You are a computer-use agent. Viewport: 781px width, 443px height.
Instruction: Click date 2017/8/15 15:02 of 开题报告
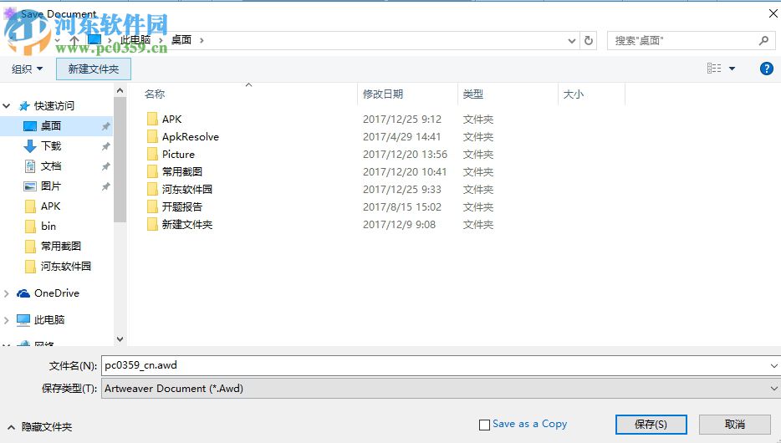tap(401, 206)
